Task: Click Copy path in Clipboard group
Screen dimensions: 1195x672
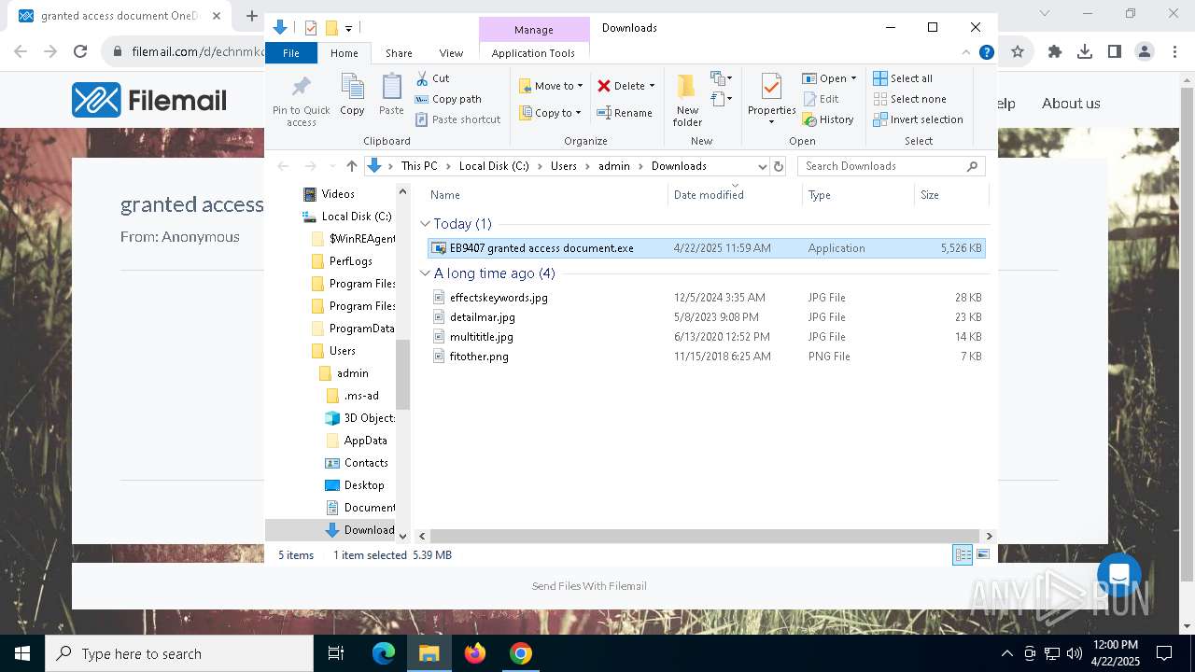Action: (448, 99)
